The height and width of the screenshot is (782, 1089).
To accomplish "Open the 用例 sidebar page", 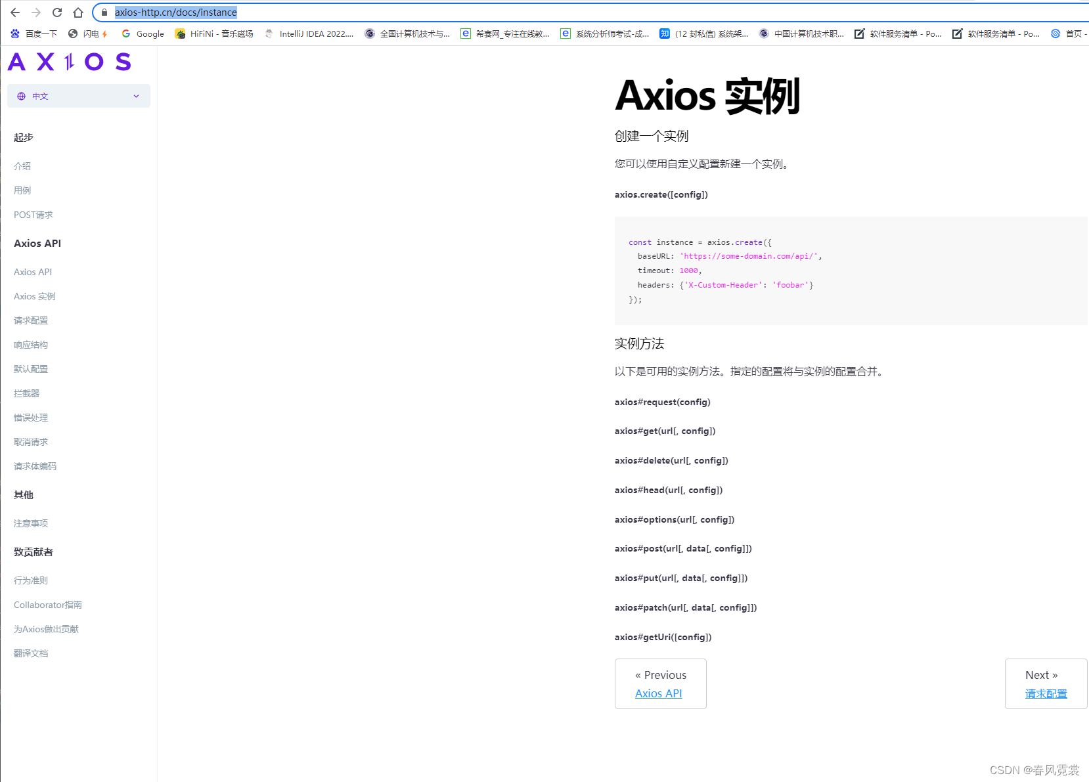I will coord(22,190).
